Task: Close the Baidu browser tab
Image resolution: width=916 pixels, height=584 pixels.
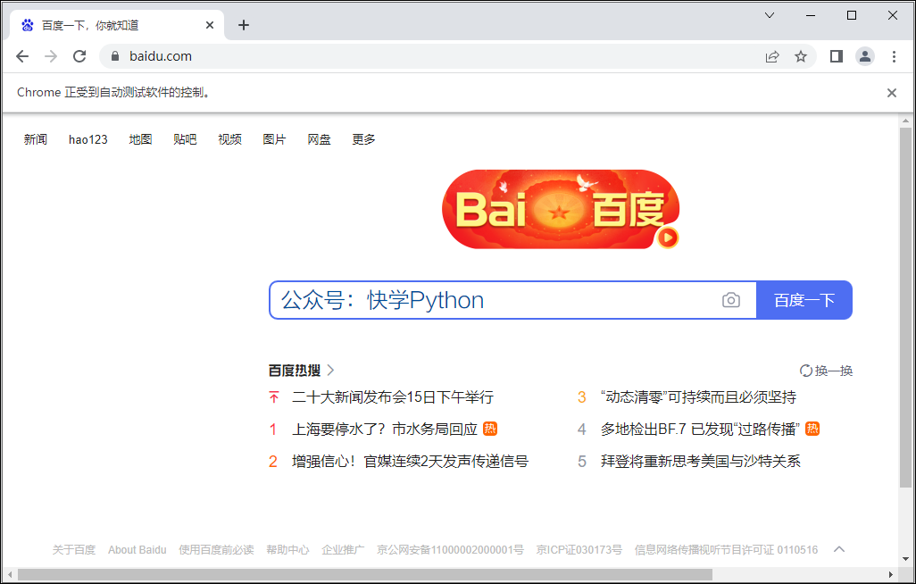Action: tap(210, 25)
